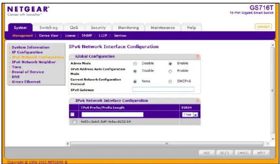Open Denial of Service in sidebar
This screenshot has height=164, width=280.
28,72
